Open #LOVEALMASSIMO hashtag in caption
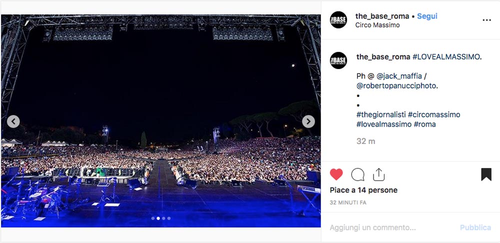The height and width of the screenshot is (243, 500). [x=446, y=57]
